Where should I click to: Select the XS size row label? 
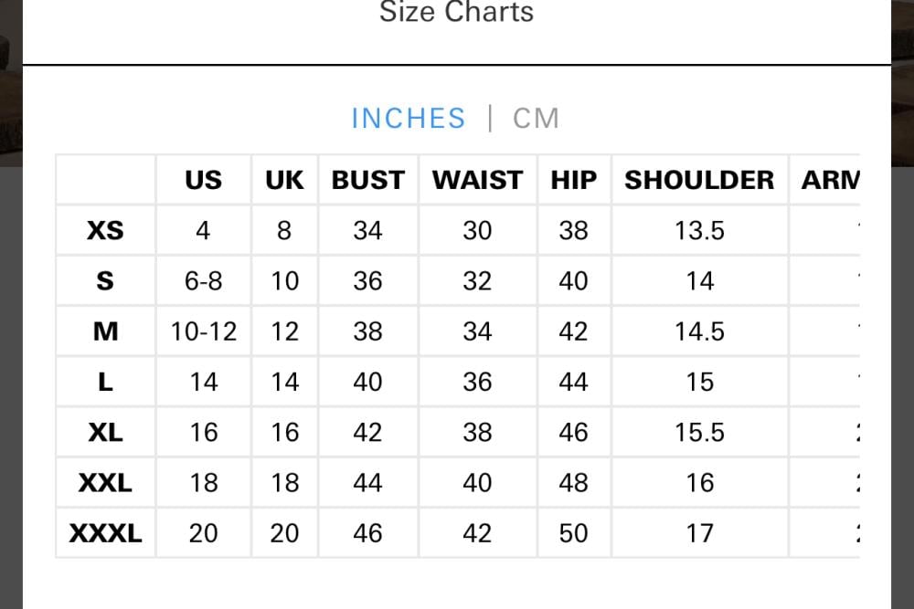click(105, 230)
